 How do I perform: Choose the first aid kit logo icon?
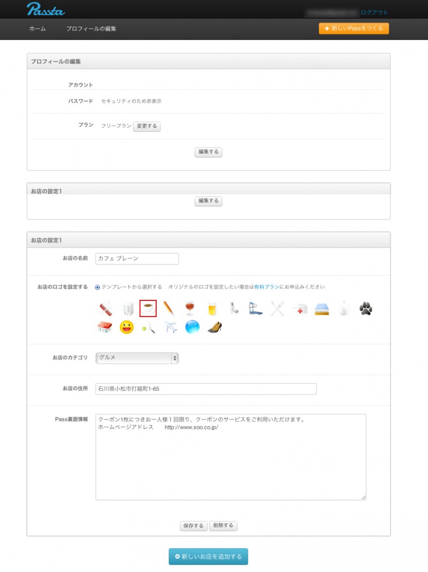click(300, 308)
